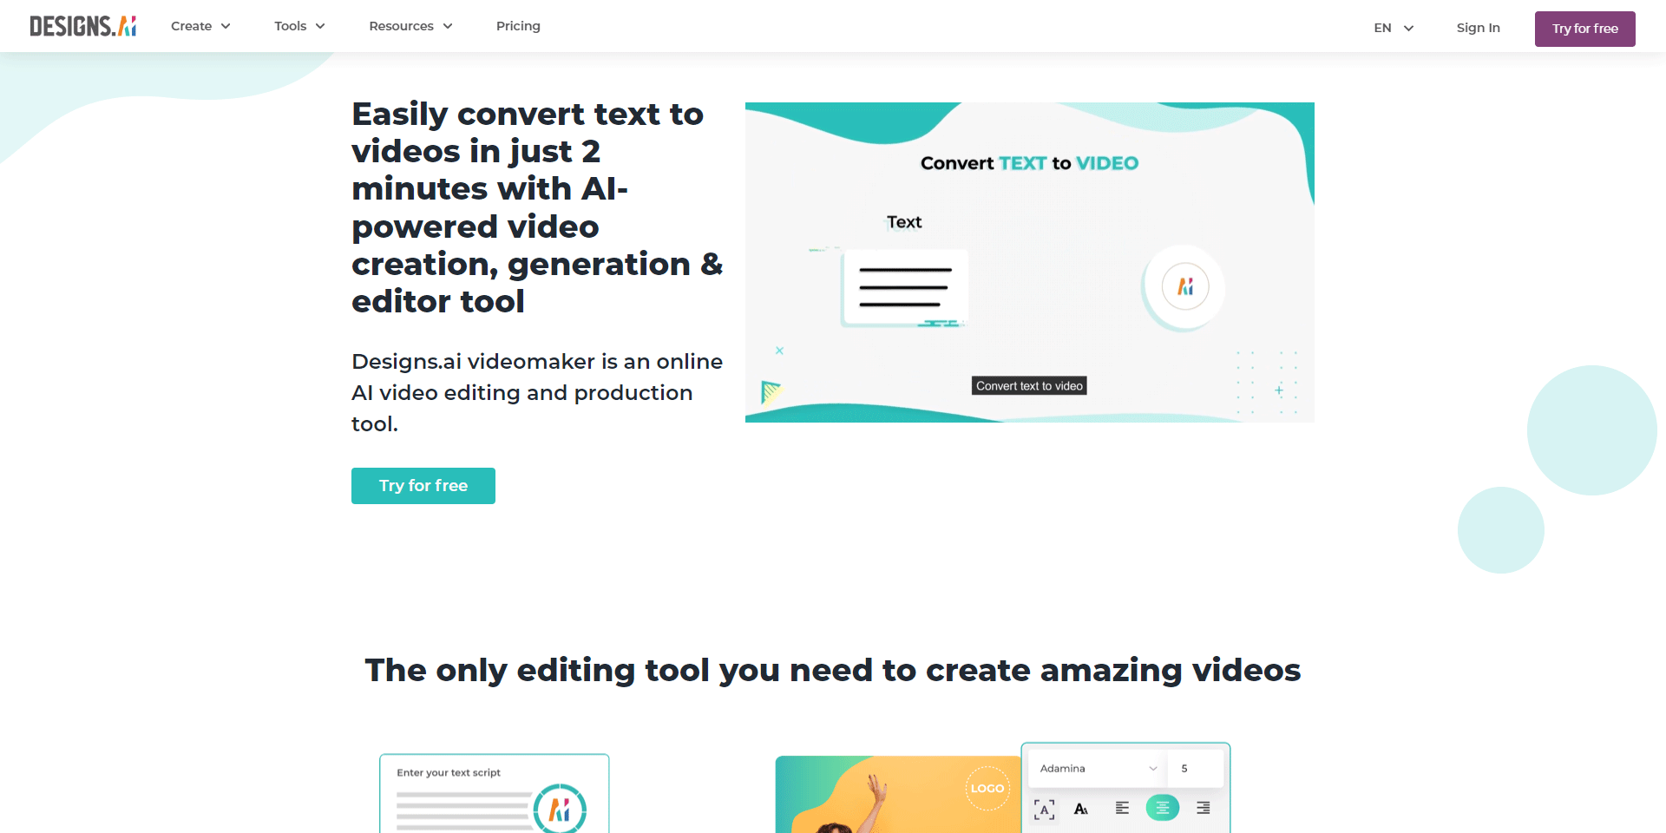Click the font size field showing 5
The height and width of the screenshot is (833, 1666).
coord(1195,769)
